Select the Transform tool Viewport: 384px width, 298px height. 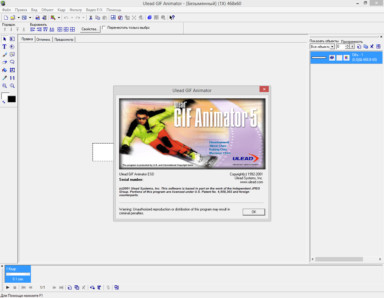point(12,70)
